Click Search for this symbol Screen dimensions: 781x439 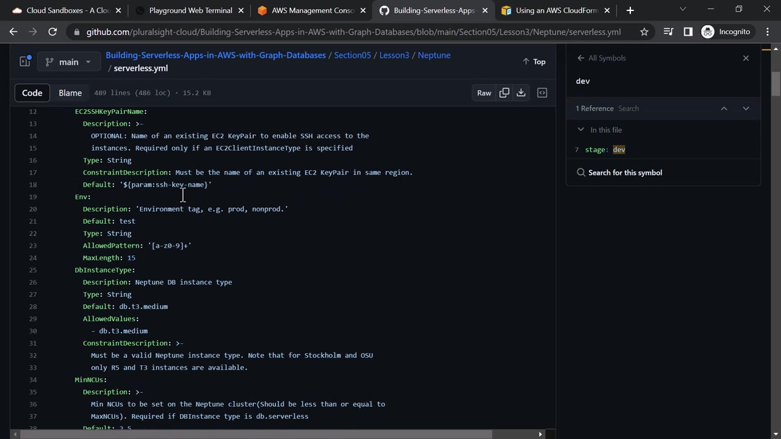pyautogui.click(x=625, y=173)
